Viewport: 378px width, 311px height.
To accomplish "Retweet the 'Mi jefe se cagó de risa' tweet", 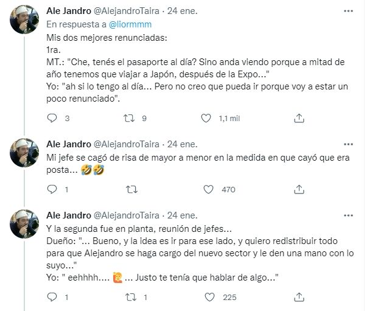I will pyautogui.click(x=129, y=189).
